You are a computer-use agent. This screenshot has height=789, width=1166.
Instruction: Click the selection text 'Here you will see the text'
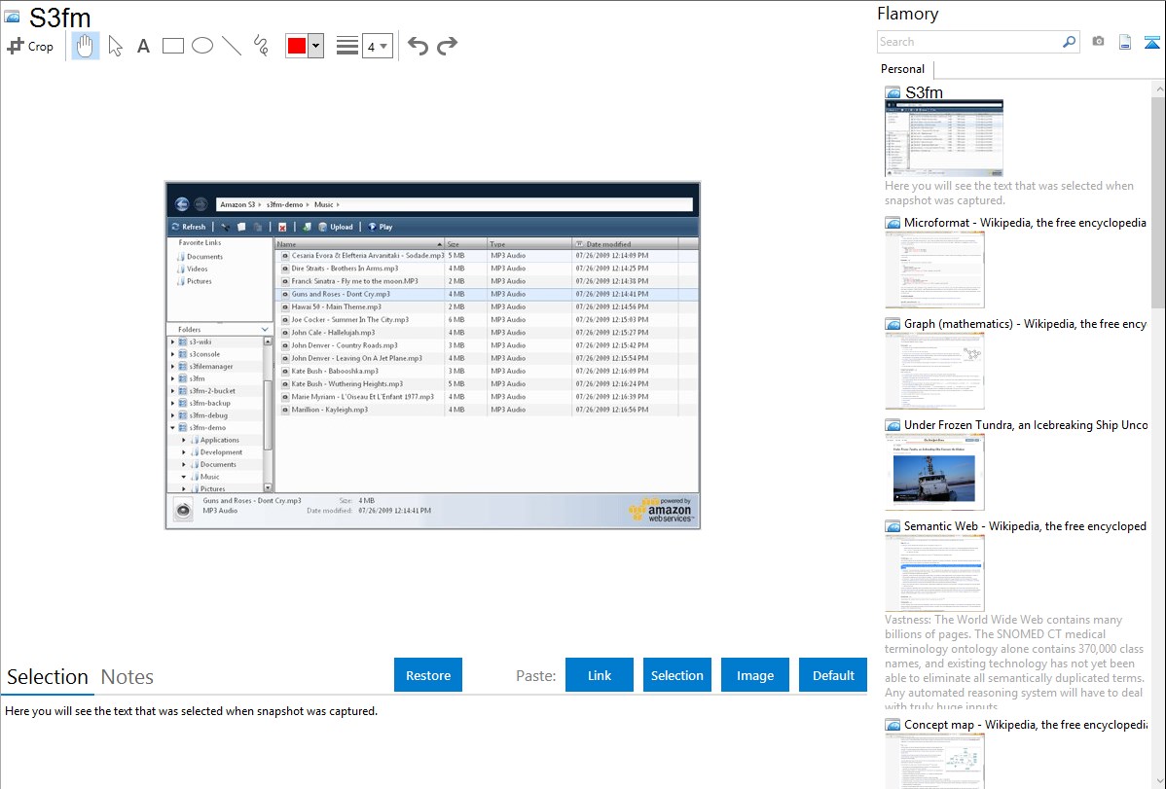point(191,711)
